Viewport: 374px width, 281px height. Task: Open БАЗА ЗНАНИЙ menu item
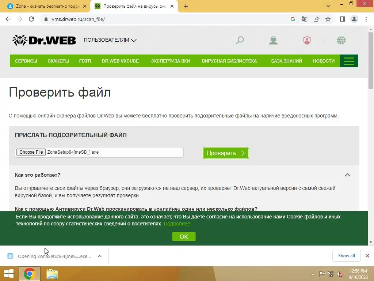(286, 61)
